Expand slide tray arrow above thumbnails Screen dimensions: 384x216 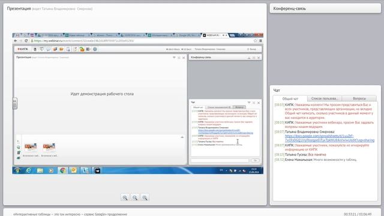click(x=182, y=137)
